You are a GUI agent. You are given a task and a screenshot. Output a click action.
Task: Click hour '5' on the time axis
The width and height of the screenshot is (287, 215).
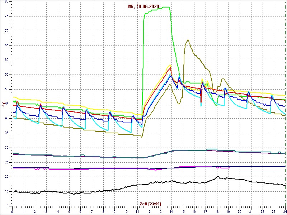69,212
